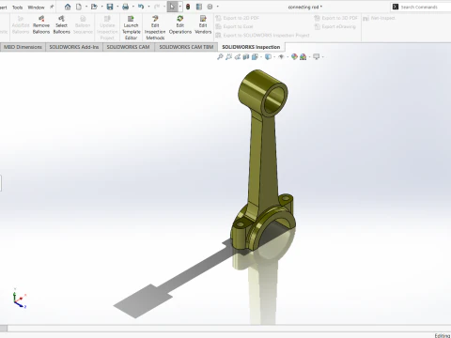Click Export to SOLIDWORKS Inspection Project
Screen dimensions: 451x338
tap(262, 35)
